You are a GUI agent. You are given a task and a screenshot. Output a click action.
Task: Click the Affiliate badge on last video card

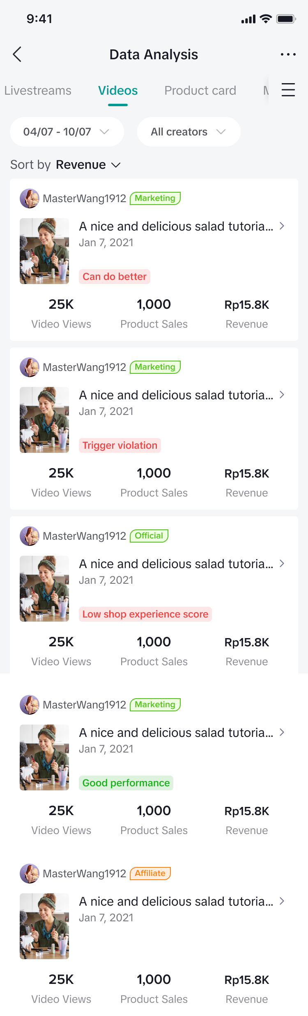point(150,873)
